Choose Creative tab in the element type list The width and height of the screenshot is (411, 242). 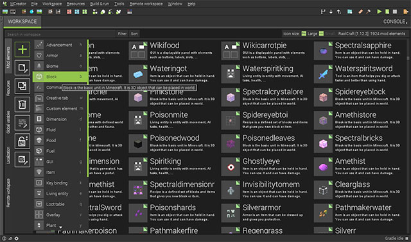click(60, 98)
